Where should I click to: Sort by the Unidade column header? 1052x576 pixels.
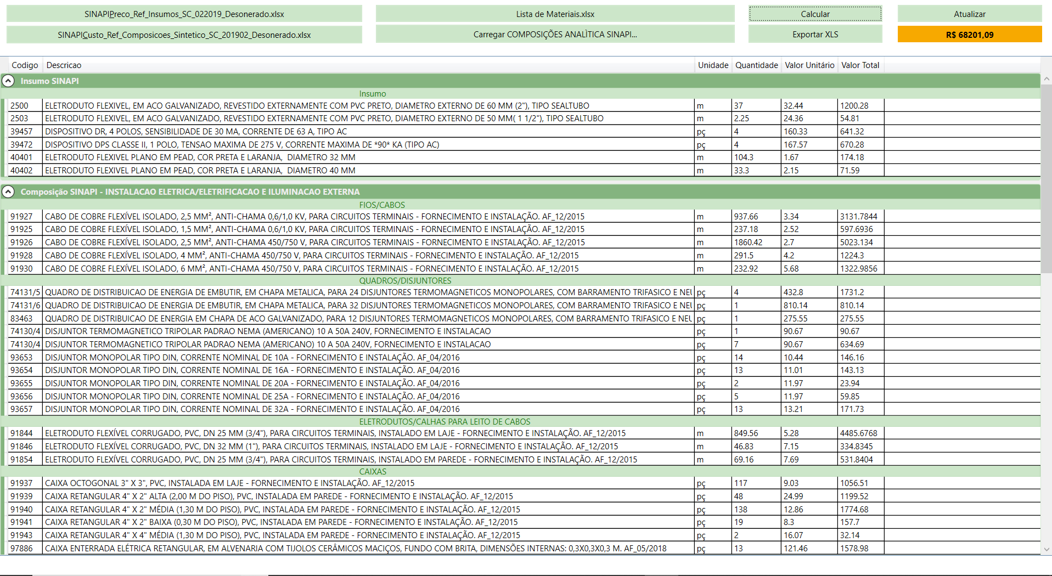(713, 65)
